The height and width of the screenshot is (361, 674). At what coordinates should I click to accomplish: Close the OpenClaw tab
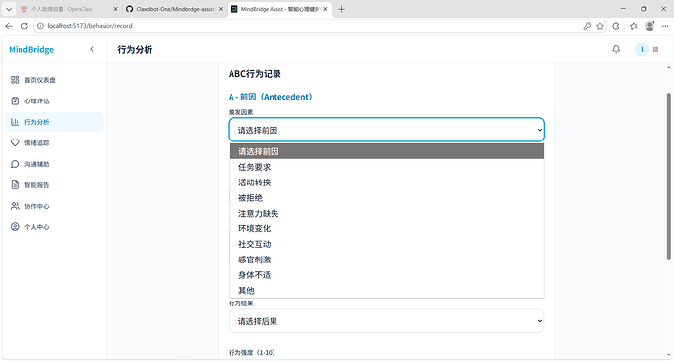115,9
